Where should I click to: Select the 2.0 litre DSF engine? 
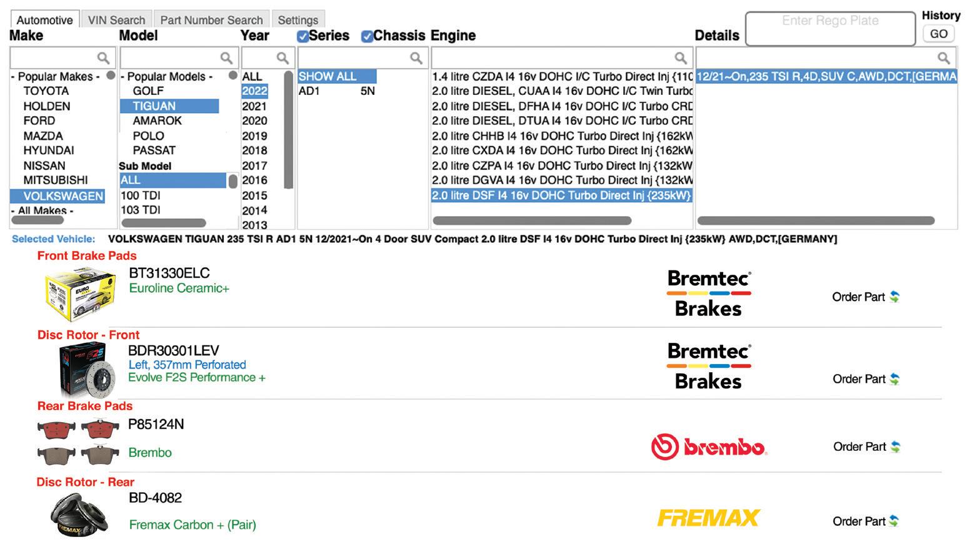click(x=562, y=195)
